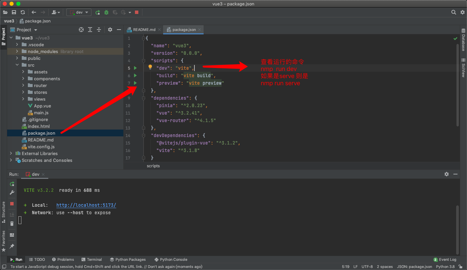The height and width of the screenshot is (270, 467).
Task: Change the Python 3.8 interpreter in status bar
Action: pos(445,267)
